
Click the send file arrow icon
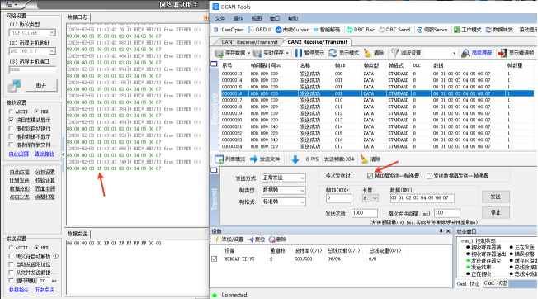click(254, 159)
